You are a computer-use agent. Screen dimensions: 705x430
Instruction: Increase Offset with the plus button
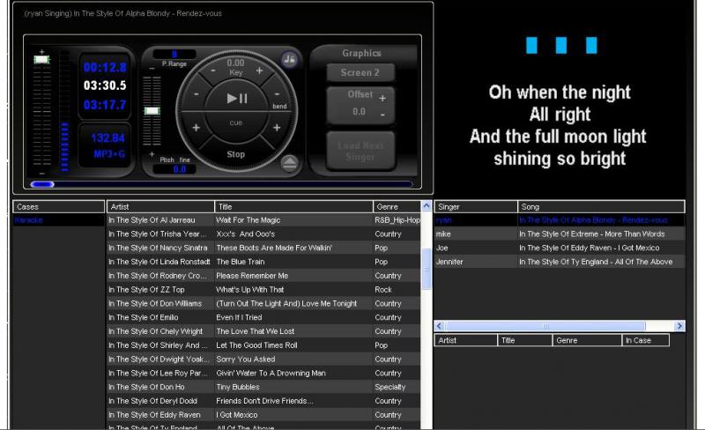pos(382,98)
